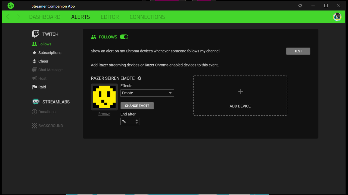This screenshot has width=348, height=195.
Task: Switch to the Dashboard tab
Action: coord(45,17)
